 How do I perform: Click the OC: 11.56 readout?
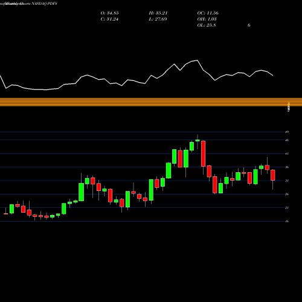click(208, 13)
